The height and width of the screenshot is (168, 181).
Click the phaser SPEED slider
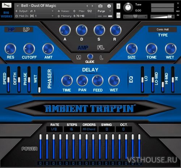pyautogui.click(x=8, y=80)
